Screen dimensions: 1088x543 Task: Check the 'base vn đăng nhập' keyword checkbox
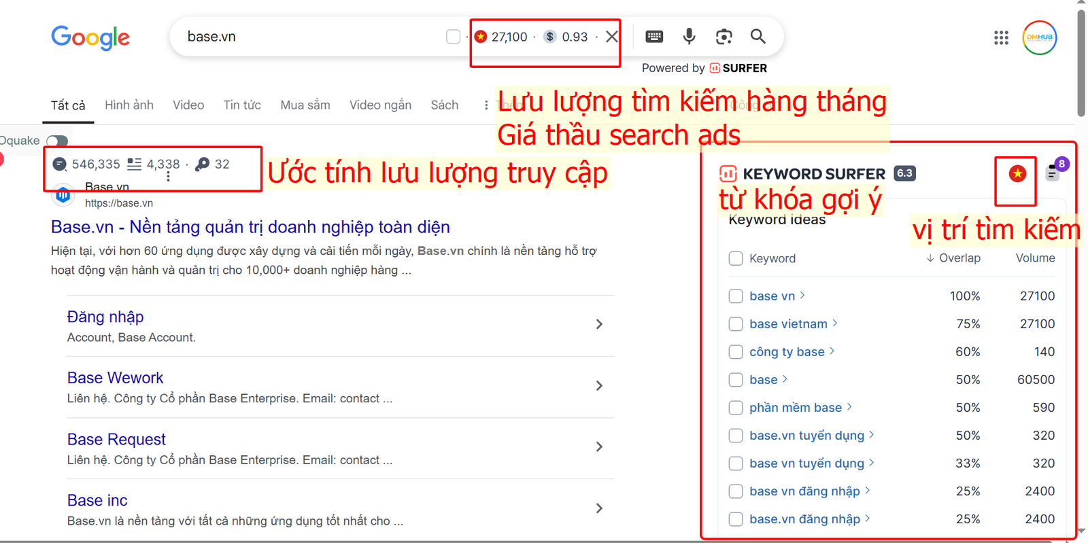tap(736, 491)
